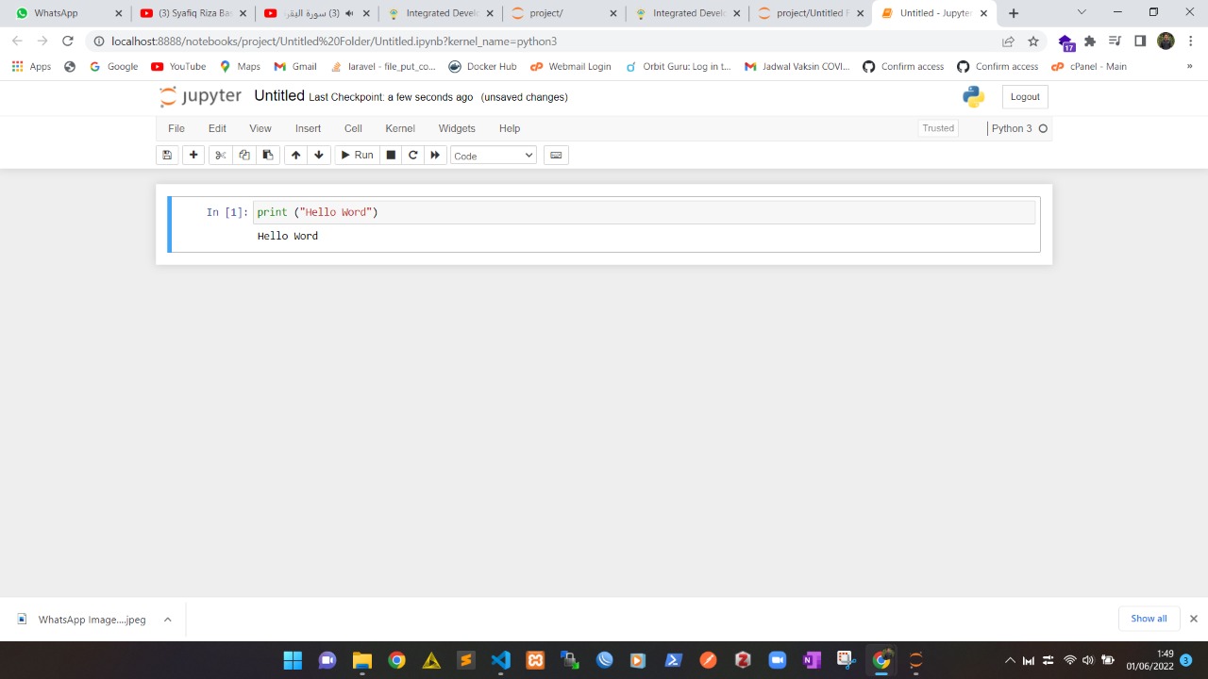Click the Logout button
1208x679 pixels.
click(x=1025, y=96)
